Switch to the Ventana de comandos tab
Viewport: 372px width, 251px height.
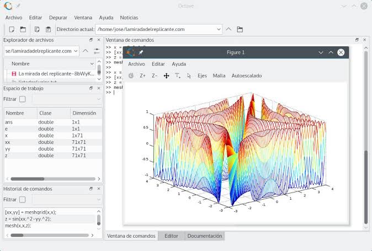click(131, 236)
